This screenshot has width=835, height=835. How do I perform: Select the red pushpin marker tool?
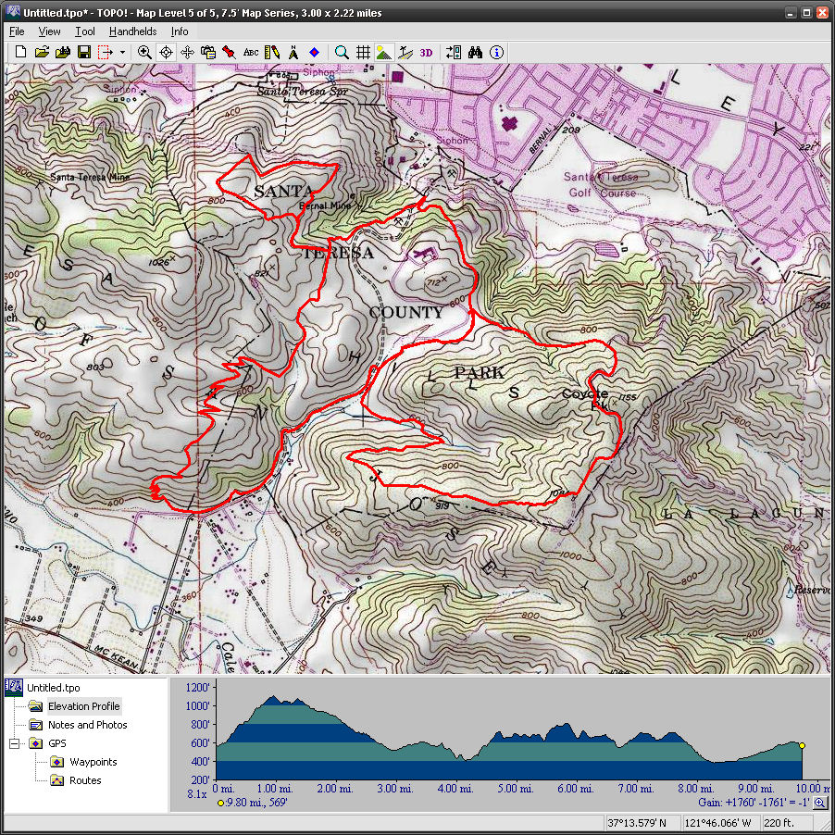tap(229, 52)
